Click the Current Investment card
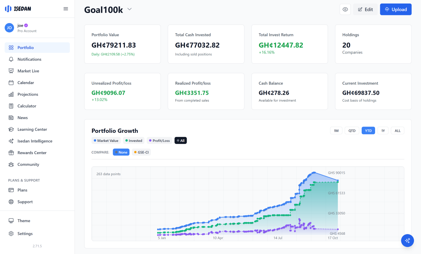Screen dimensions: 421x254 click(x=373, y=91)
